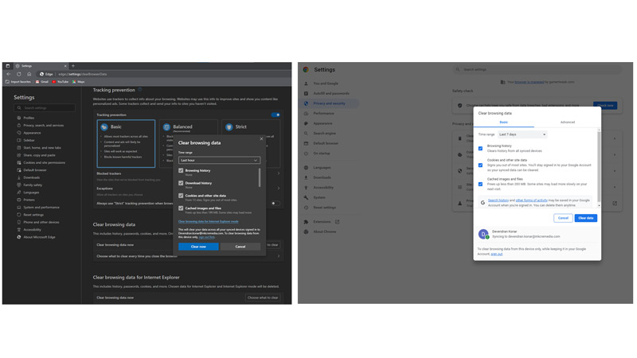The height and width of the screenshot is (358, 637).
Task: Open a new tab with the plus icon in Edge
Action: click(x=73, y=66)
